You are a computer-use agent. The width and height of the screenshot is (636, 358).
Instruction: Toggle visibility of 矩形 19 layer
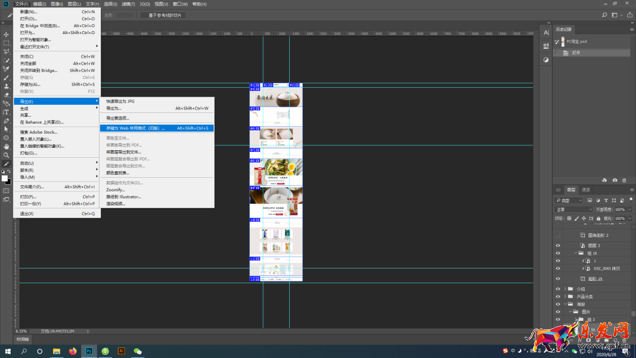558,279
